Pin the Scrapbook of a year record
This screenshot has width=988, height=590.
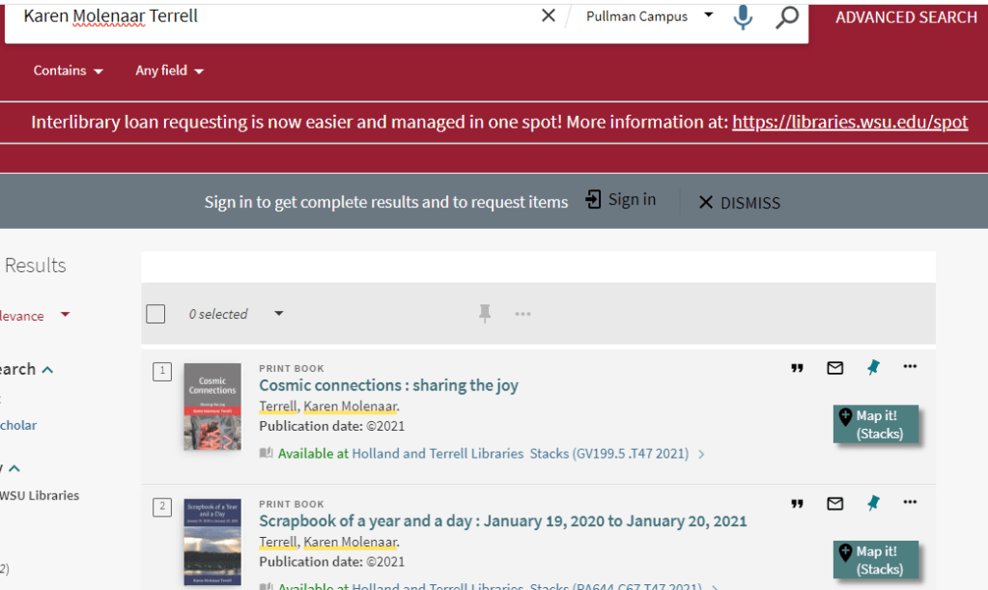[x=873, y=503]
